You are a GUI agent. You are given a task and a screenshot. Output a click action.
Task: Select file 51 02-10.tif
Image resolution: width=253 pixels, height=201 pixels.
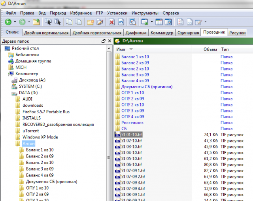[132, 140]
